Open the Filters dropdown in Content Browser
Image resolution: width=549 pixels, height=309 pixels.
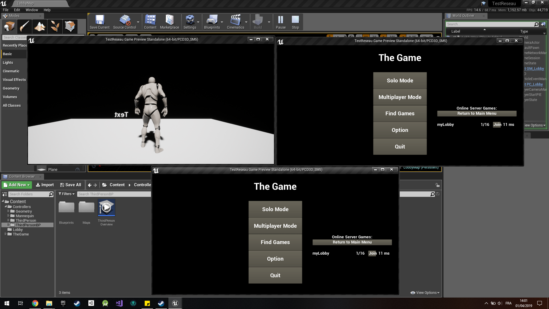(66, 194)
